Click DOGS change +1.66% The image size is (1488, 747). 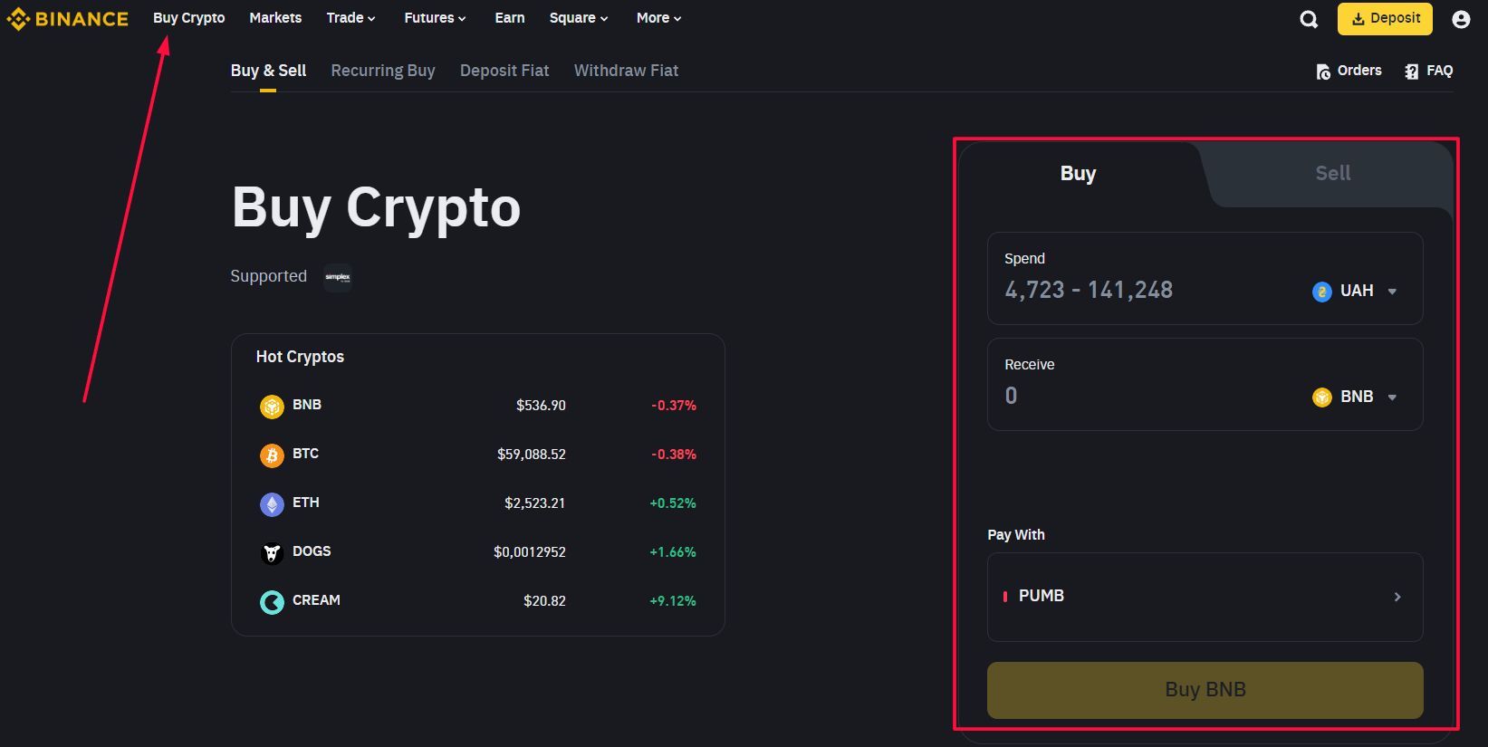tap(673, 552)
